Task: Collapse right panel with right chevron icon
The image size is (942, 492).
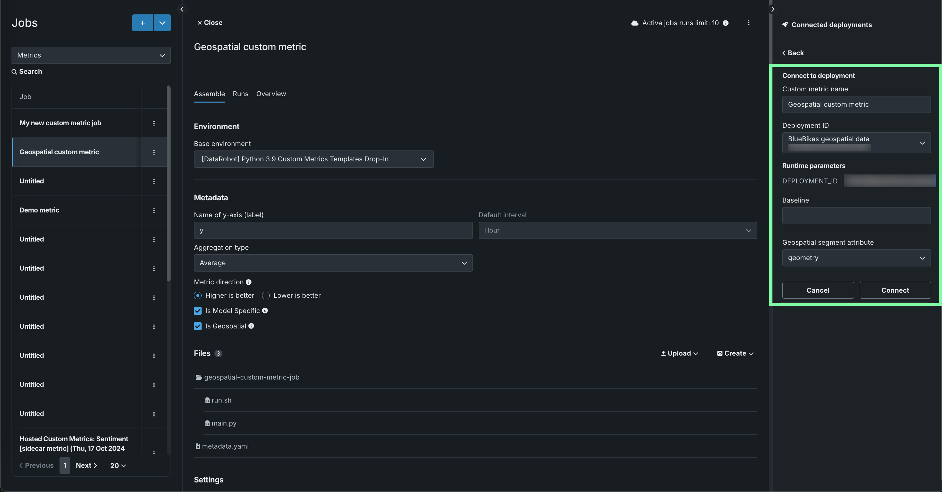Action: tap(772, 9)
